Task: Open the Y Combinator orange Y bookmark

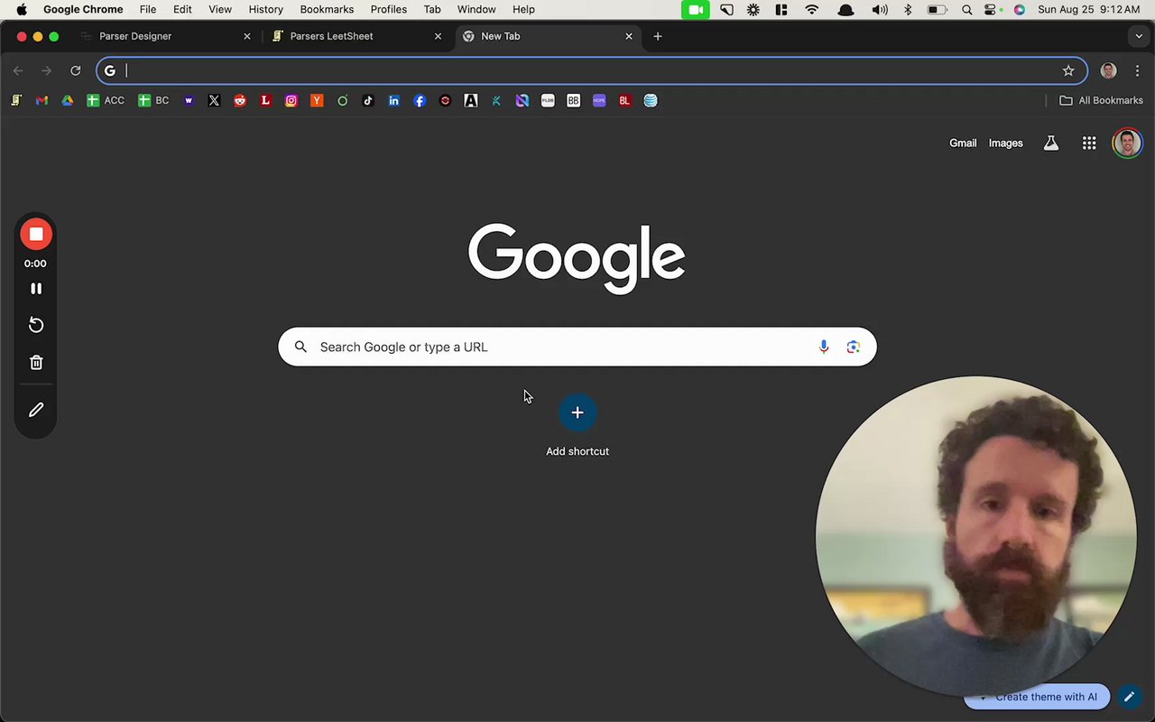Action: tap(317, 101)
